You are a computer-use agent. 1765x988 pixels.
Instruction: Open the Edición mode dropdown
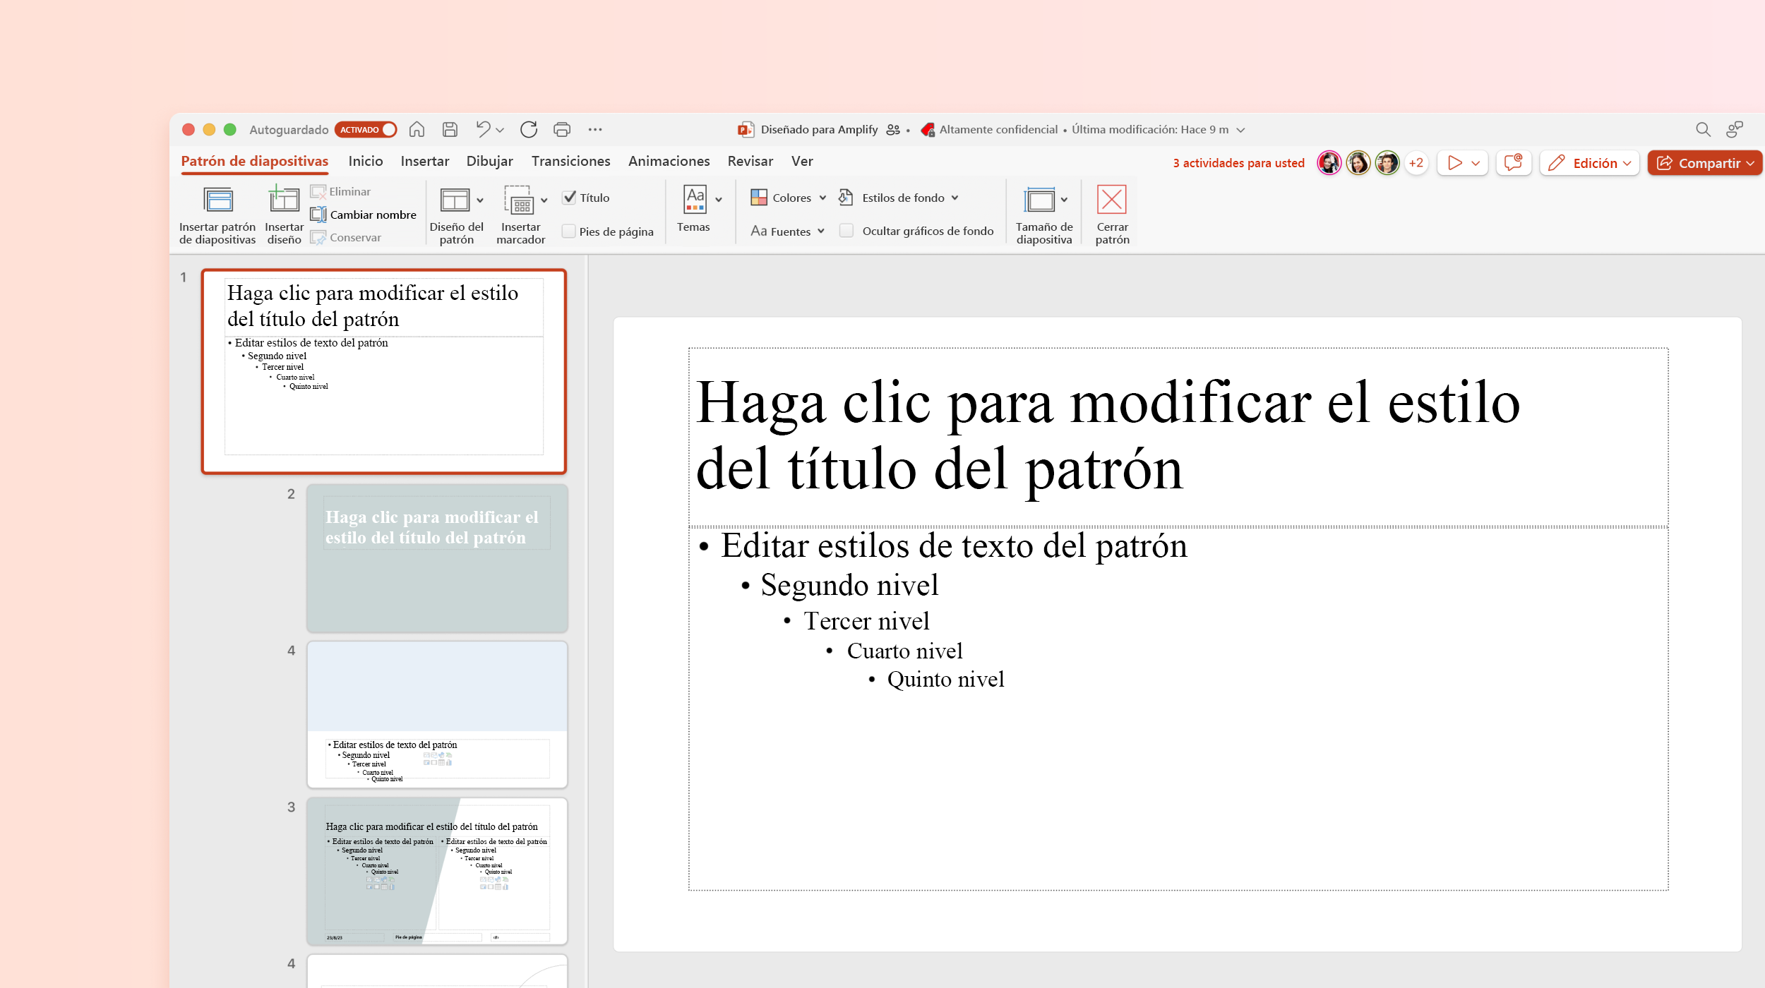[1589, 163]
